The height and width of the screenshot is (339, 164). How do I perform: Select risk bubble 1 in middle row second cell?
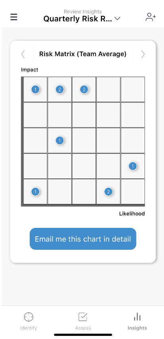[x=60, y=141]
